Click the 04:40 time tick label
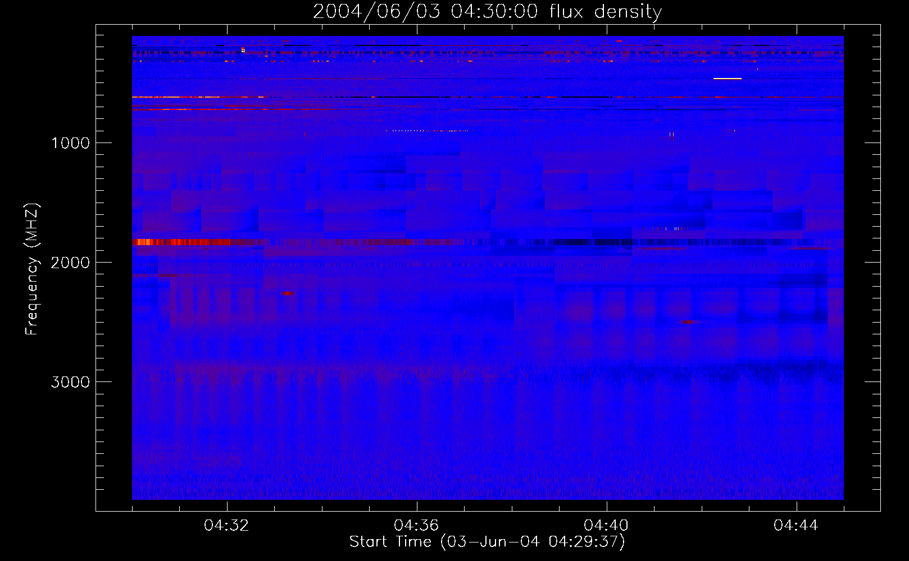909x561 pixels. point(606,525)
